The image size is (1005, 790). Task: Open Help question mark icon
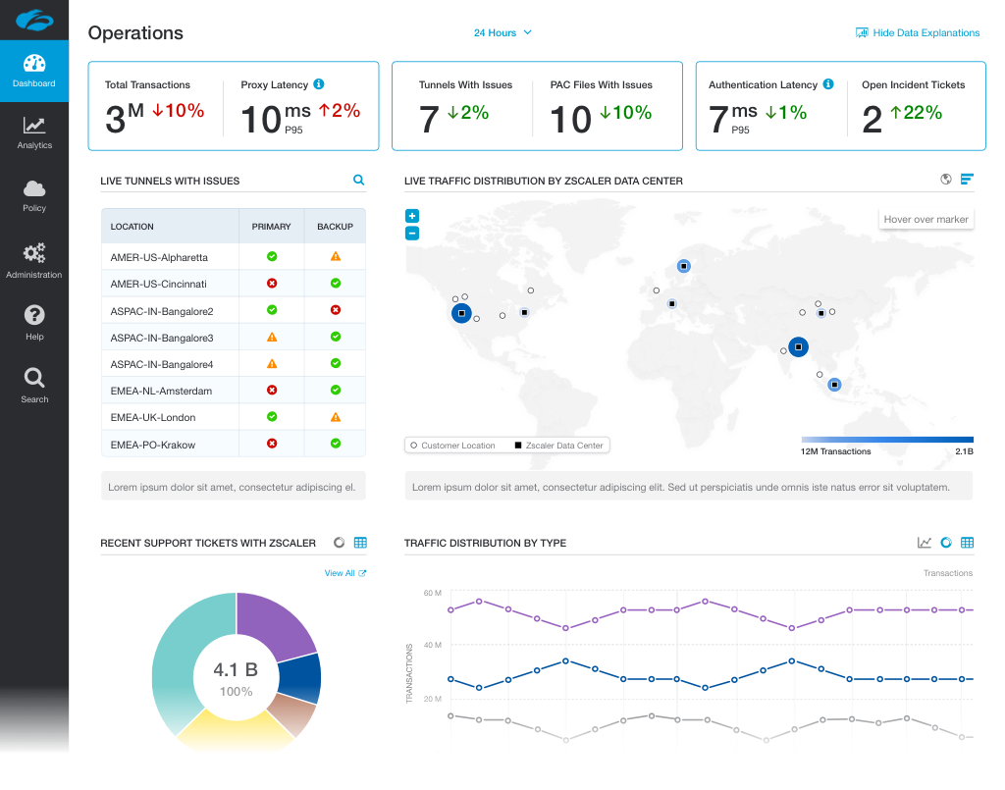[x=34, y=322]
